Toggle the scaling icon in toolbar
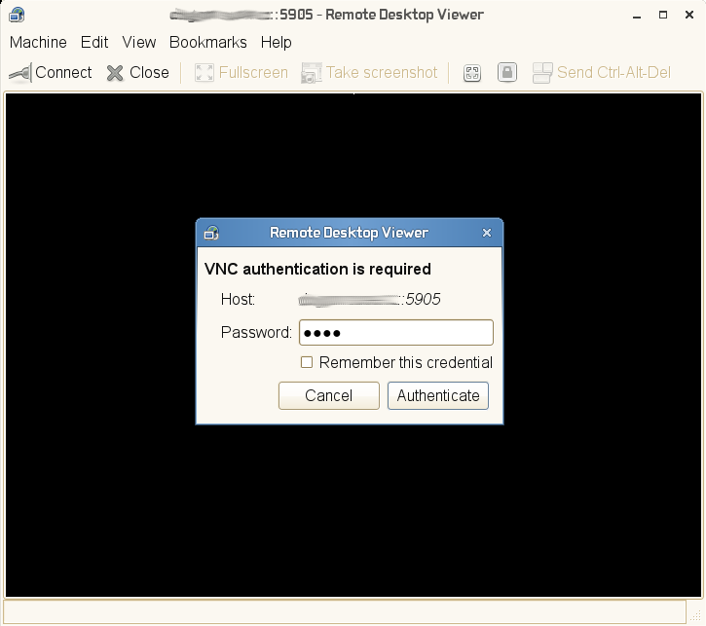This screenshot has width=706, height=626. coord(472,73)
